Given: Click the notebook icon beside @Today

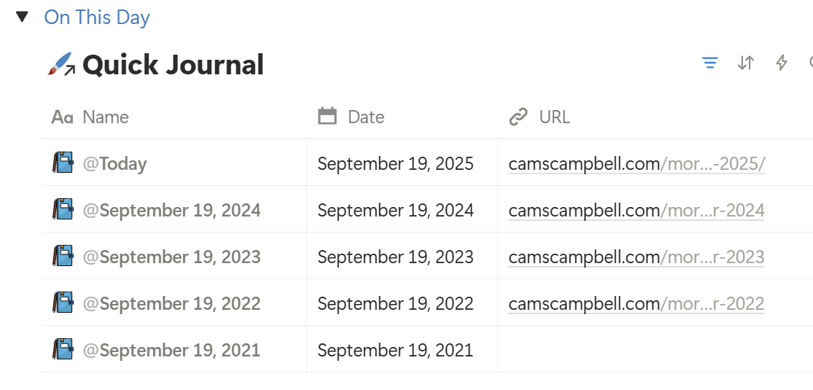Looking at the screenshot, I should pos(63,163).
